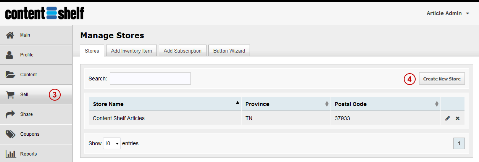
Task: Sort table by Store Name column
Action: [165, 104]
